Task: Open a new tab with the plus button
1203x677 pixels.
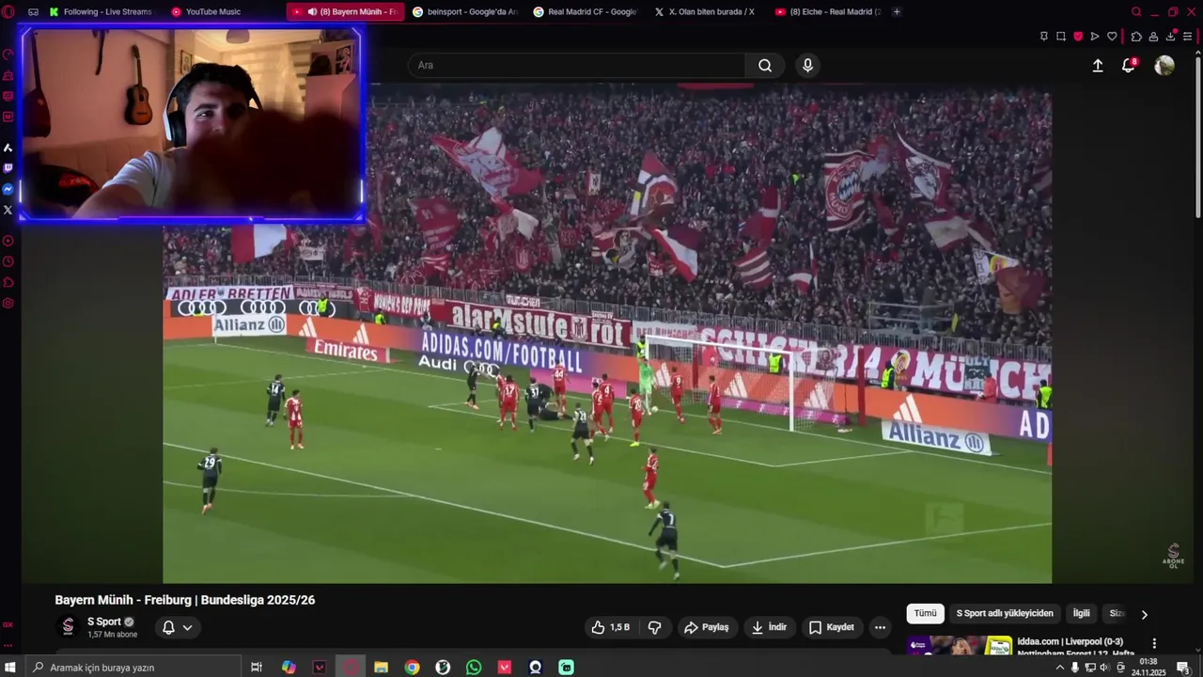Action: coord(897,12)
